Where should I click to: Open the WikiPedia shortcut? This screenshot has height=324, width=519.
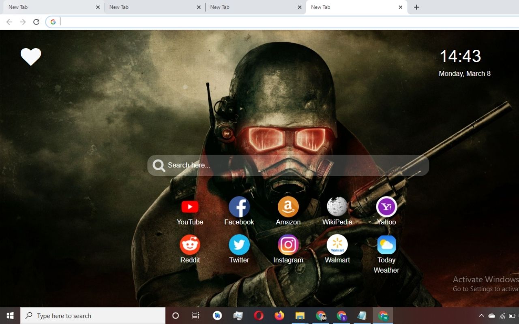click(337, 207)
